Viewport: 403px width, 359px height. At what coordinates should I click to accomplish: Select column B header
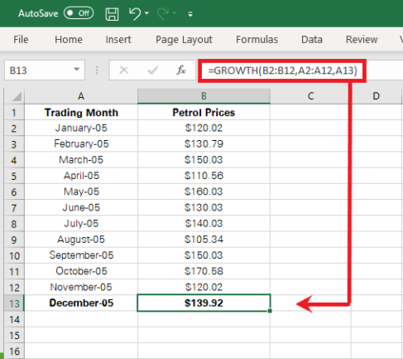(204, 96)
